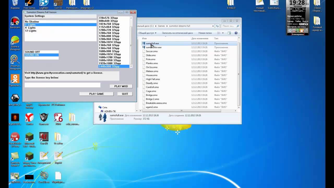The width and height of the screenshot is (334, 188).
Task: Select the 2 Lights option
Action: click(61, 25)
